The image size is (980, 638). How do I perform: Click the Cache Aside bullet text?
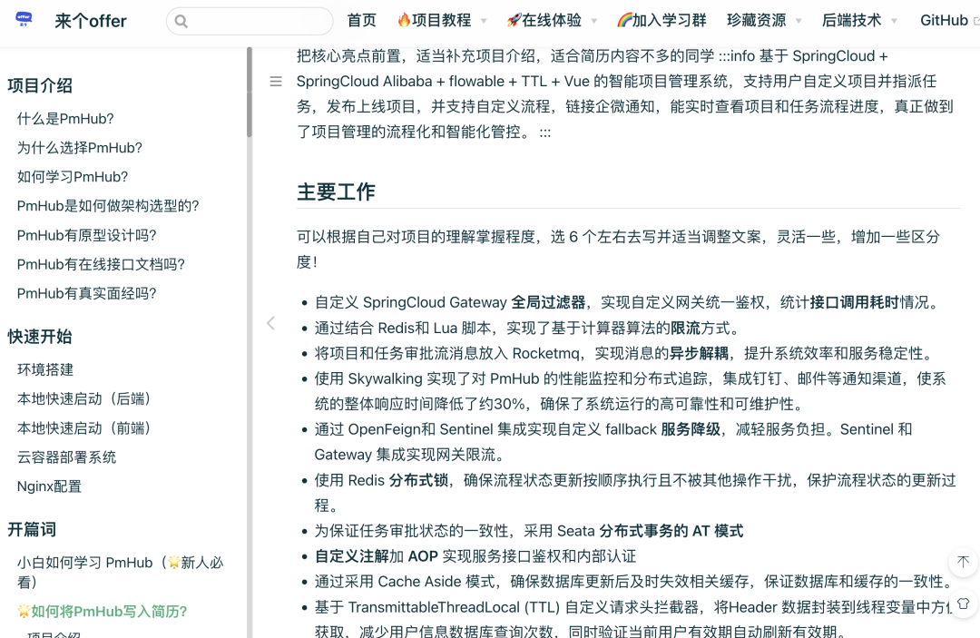coord(633,582)
